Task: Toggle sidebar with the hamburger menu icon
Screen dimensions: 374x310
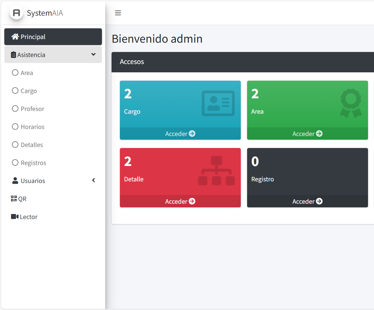Action: (x=118, y=13)
